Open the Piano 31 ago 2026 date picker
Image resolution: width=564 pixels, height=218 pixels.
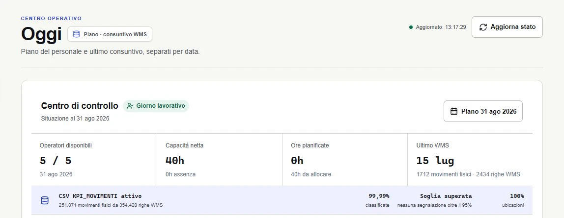(x=483, y=111)
